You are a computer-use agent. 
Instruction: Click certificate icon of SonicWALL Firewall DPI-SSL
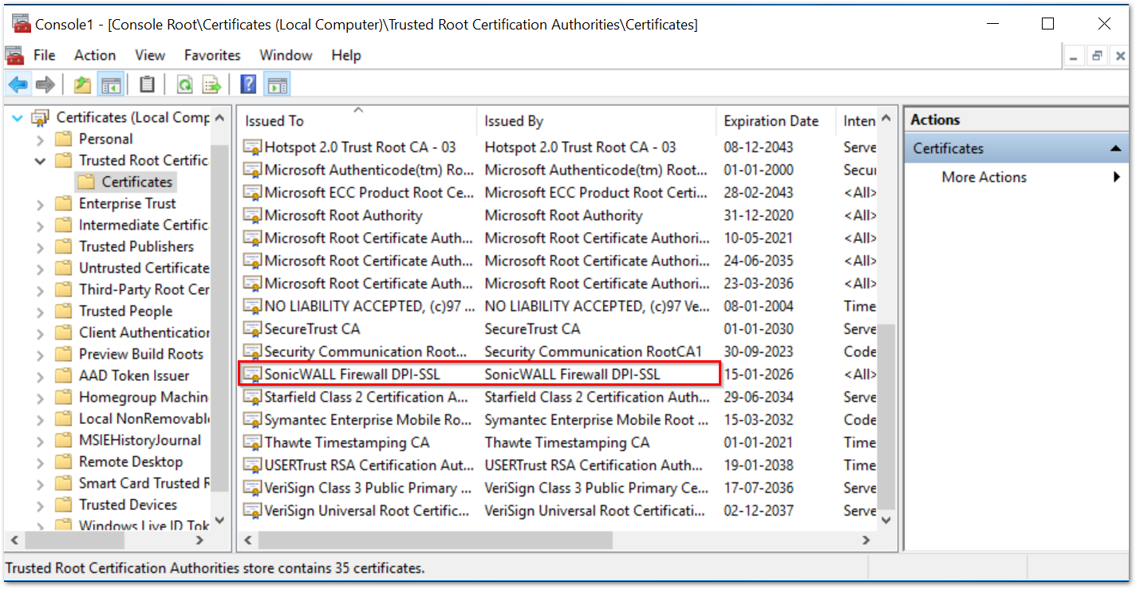point(253,375)
